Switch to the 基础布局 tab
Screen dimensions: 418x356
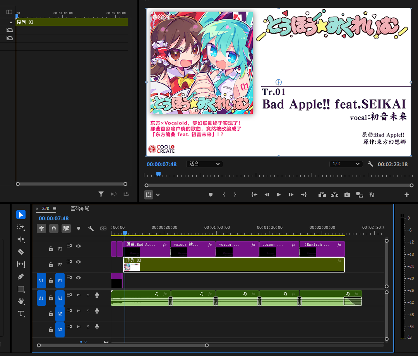point(80,208)
